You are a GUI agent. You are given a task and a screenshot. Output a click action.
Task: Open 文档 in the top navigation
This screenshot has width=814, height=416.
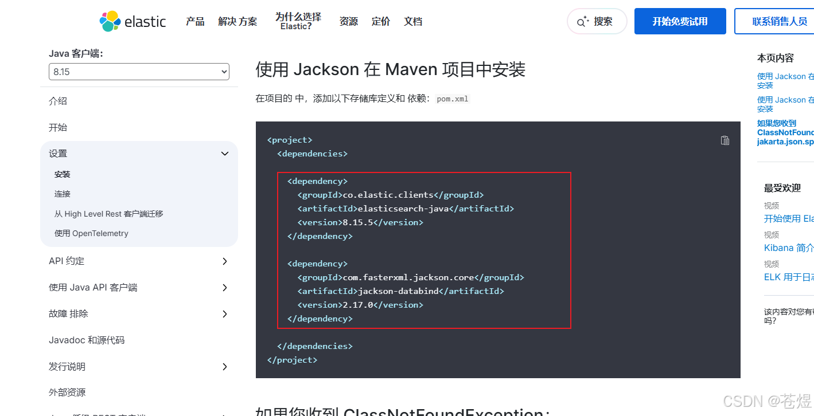coord(413,21)
